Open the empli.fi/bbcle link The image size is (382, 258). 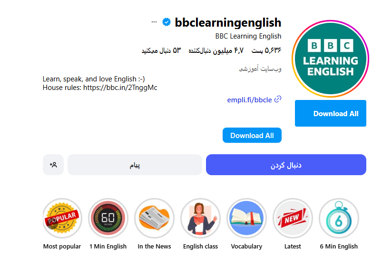[x=249, y=100]
